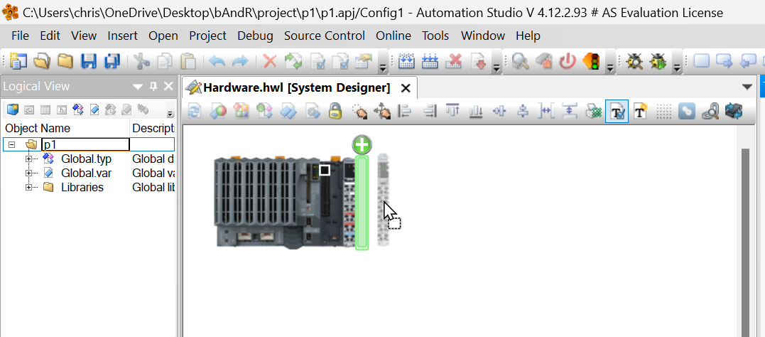Screen dimensions: 765x337
Task: Close the Logical View panel
Action: click(x=168, y=87)
